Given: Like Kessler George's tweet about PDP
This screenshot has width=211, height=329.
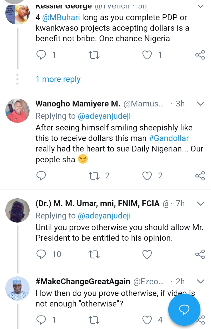Looking at the screenshot, I should tap(147, 55).
